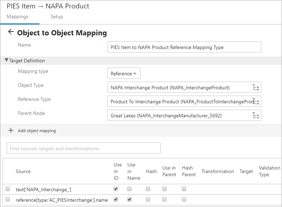Viewport: 282px width, 207px height.
Task: Check Hash for reference name row
Action: [x=148, y=199]
